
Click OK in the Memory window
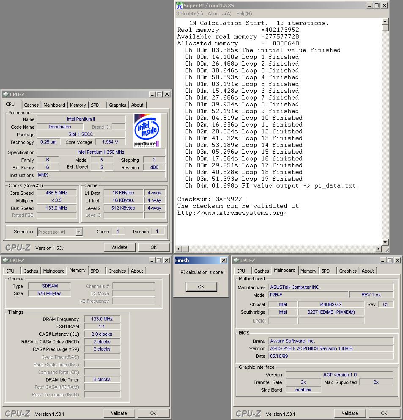coord(153,413)
